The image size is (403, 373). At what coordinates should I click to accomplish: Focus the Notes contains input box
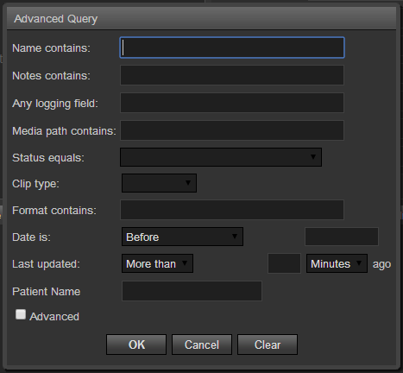232,75
